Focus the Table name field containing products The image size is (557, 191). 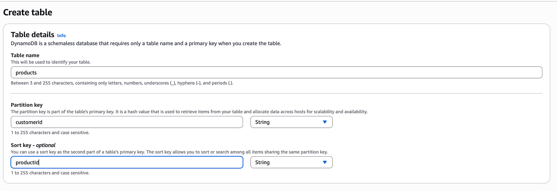[276, 73]
